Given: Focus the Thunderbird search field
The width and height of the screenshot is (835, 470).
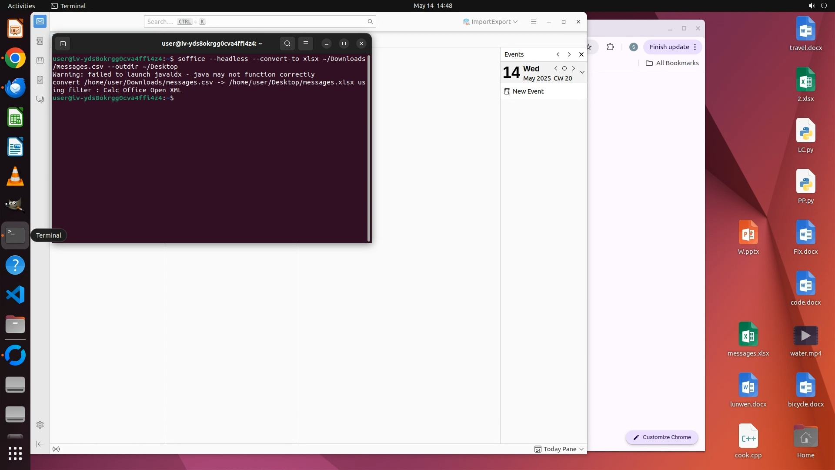Looking at the screenshot, I should (260, 22).
